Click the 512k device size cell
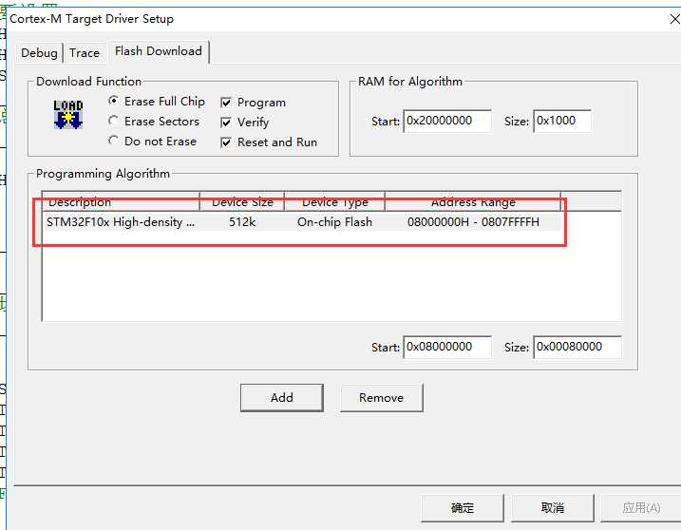The image size is (681, 530). click(242, 222)
